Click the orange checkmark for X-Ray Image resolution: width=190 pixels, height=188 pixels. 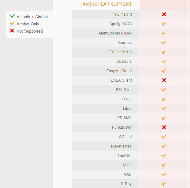164,184
